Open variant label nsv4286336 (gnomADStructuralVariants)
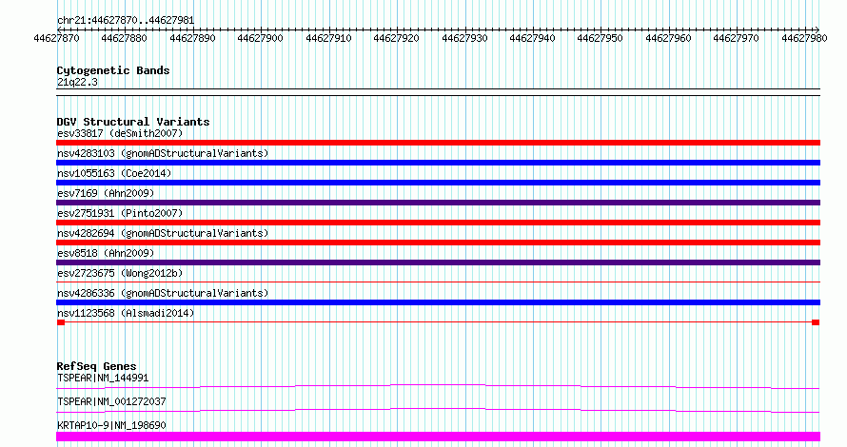847x447 pixels. [x=163, y=293]
